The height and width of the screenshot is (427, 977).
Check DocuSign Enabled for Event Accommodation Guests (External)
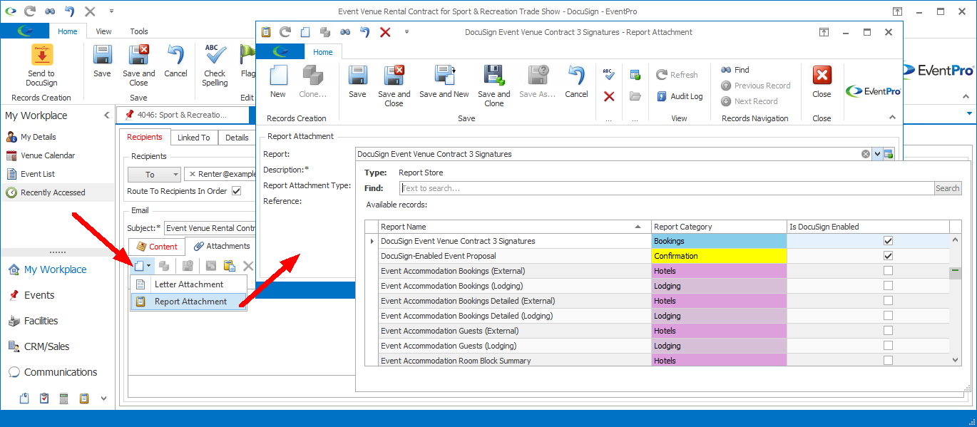pos(888,331)
